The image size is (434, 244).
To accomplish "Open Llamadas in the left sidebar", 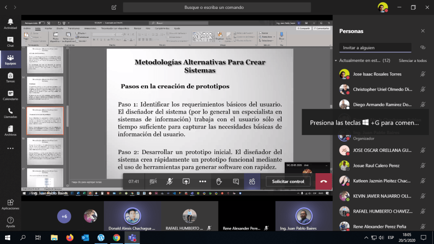I will [x=10, y=113].
